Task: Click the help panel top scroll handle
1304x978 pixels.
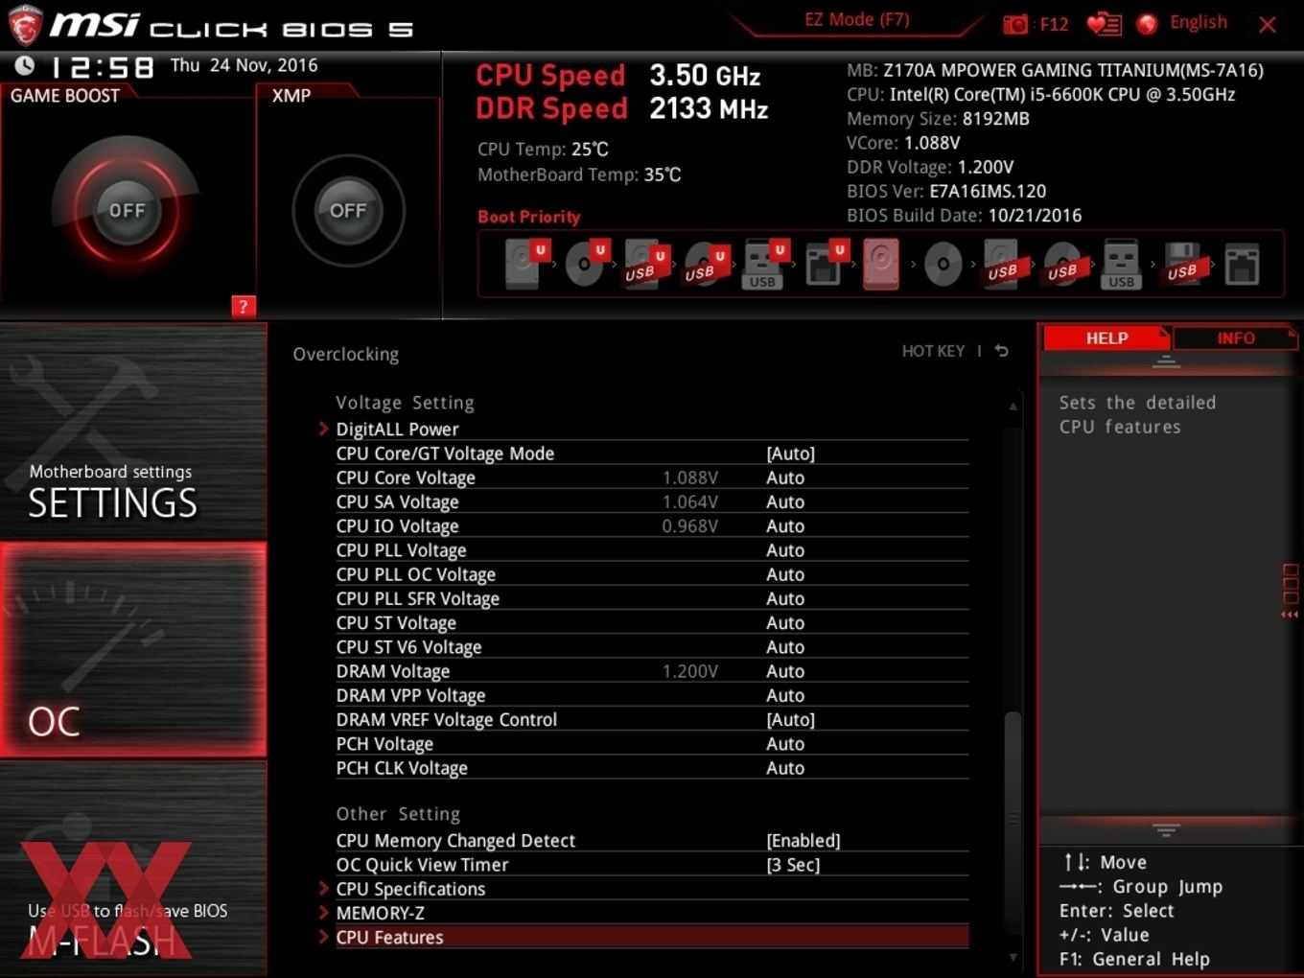Action: click(1166, 361)
